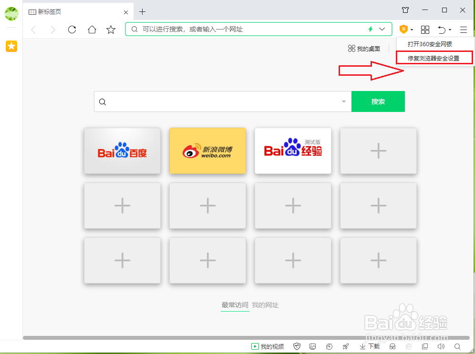Click the security shield icon in status bar
Viewport: 475px width, 354px height.
pyautogui.click(x=297, y=346)
